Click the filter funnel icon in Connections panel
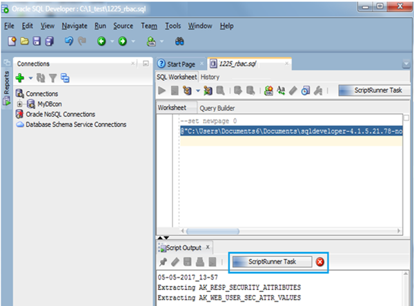Viewport: 414px width, 306px height. [x=52, y=79]
